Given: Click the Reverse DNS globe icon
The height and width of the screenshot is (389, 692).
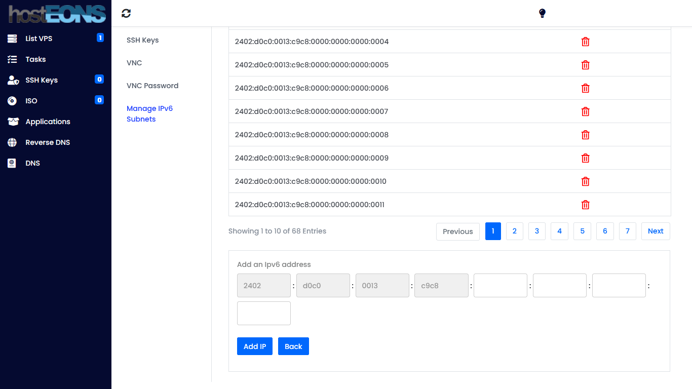Looking at the screenshot, I should [x=12, y=142].
